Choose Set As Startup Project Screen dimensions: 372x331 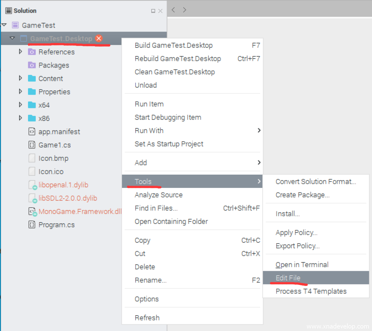point(169,144)
